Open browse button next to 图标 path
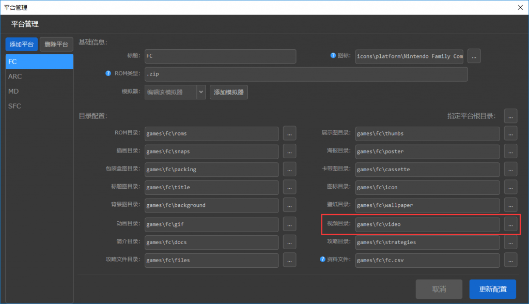 pyautogui.click(x=474, y=56)
